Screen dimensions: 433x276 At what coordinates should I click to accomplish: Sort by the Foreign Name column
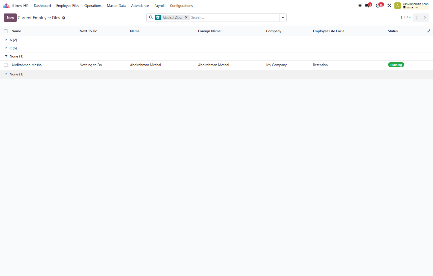point(209,31)
